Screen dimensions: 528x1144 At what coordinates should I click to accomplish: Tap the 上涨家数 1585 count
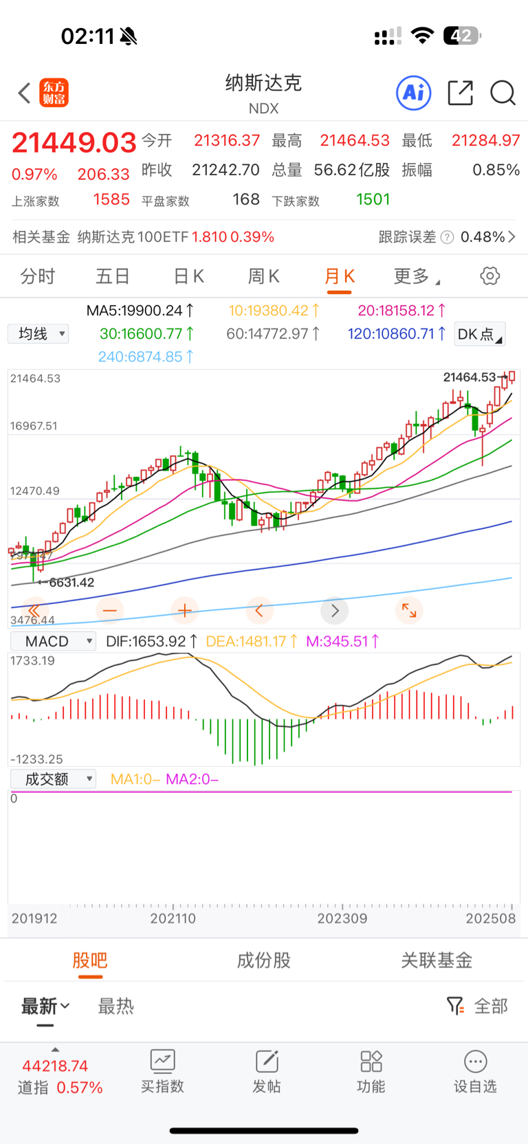(71, 200)
